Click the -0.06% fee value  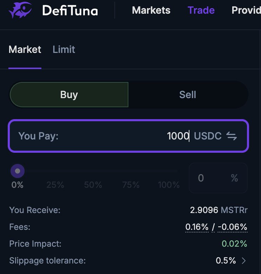(x=232, y=227)
